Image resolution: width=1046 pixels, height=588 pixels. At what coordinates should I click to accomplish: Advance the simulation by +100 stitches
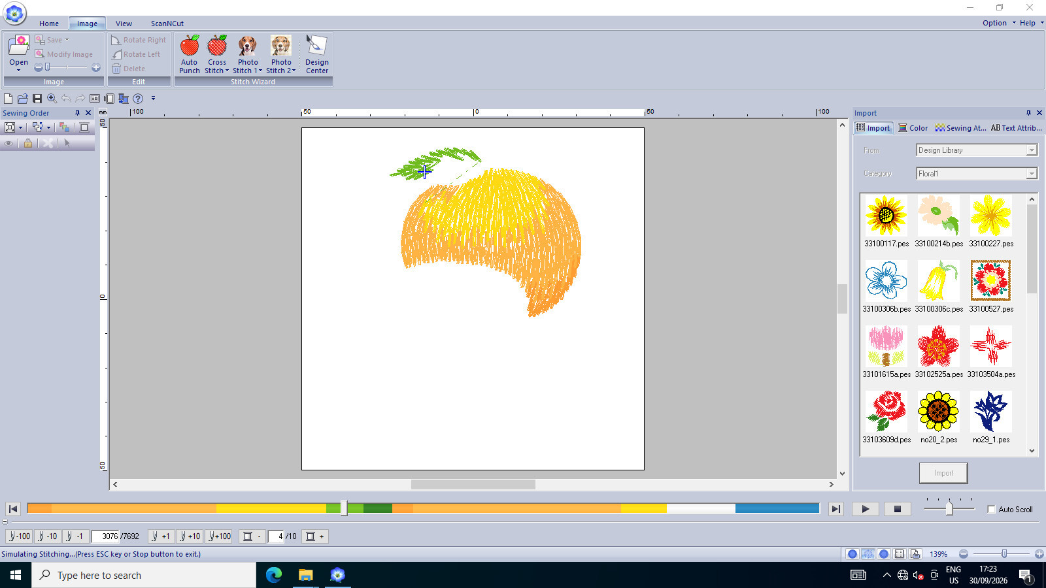(x=220, y=536)
